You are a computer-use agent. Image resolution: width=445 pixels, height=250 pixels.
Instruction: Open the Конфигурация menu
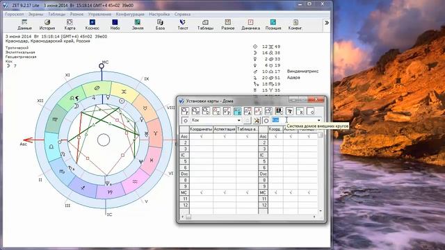point(130,14)
